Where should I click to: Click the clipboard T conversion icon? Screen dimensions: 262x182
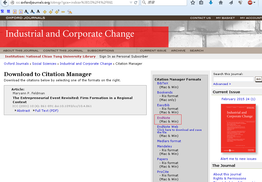tap(15, 12)
